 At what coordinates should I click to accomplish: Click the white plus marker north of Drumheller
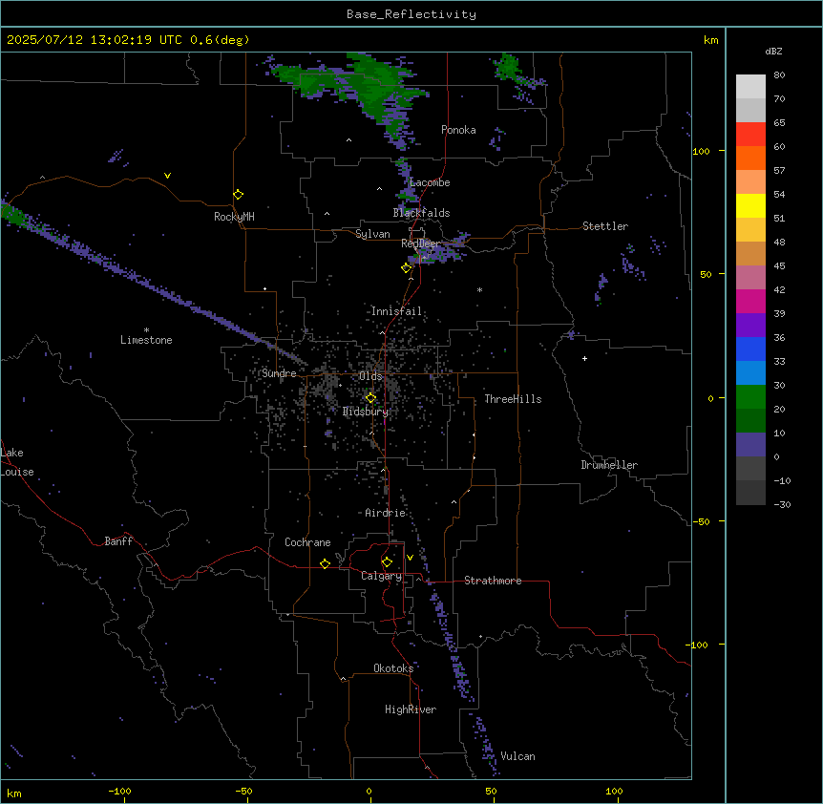(584, 358)
